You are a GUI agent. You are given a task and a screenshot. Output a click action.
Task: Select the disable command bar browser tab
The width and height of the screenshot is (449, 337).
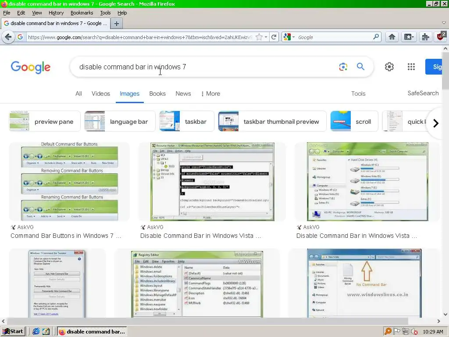pyautogui.click(x=55, y=23)
